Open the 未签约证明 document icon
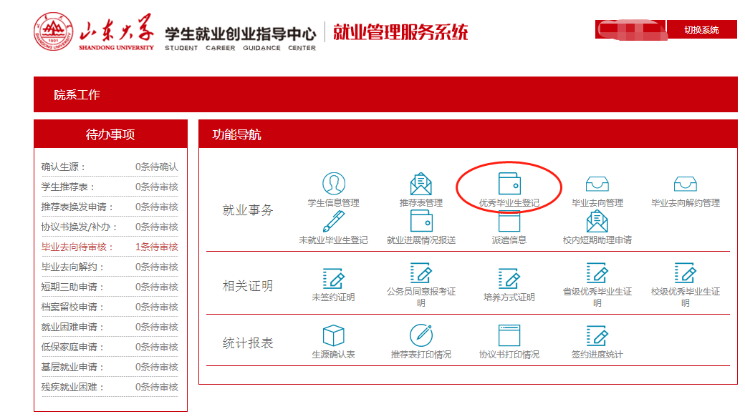Image resolution: width=745 pixels, height=419 pixels. pos(333,278)
